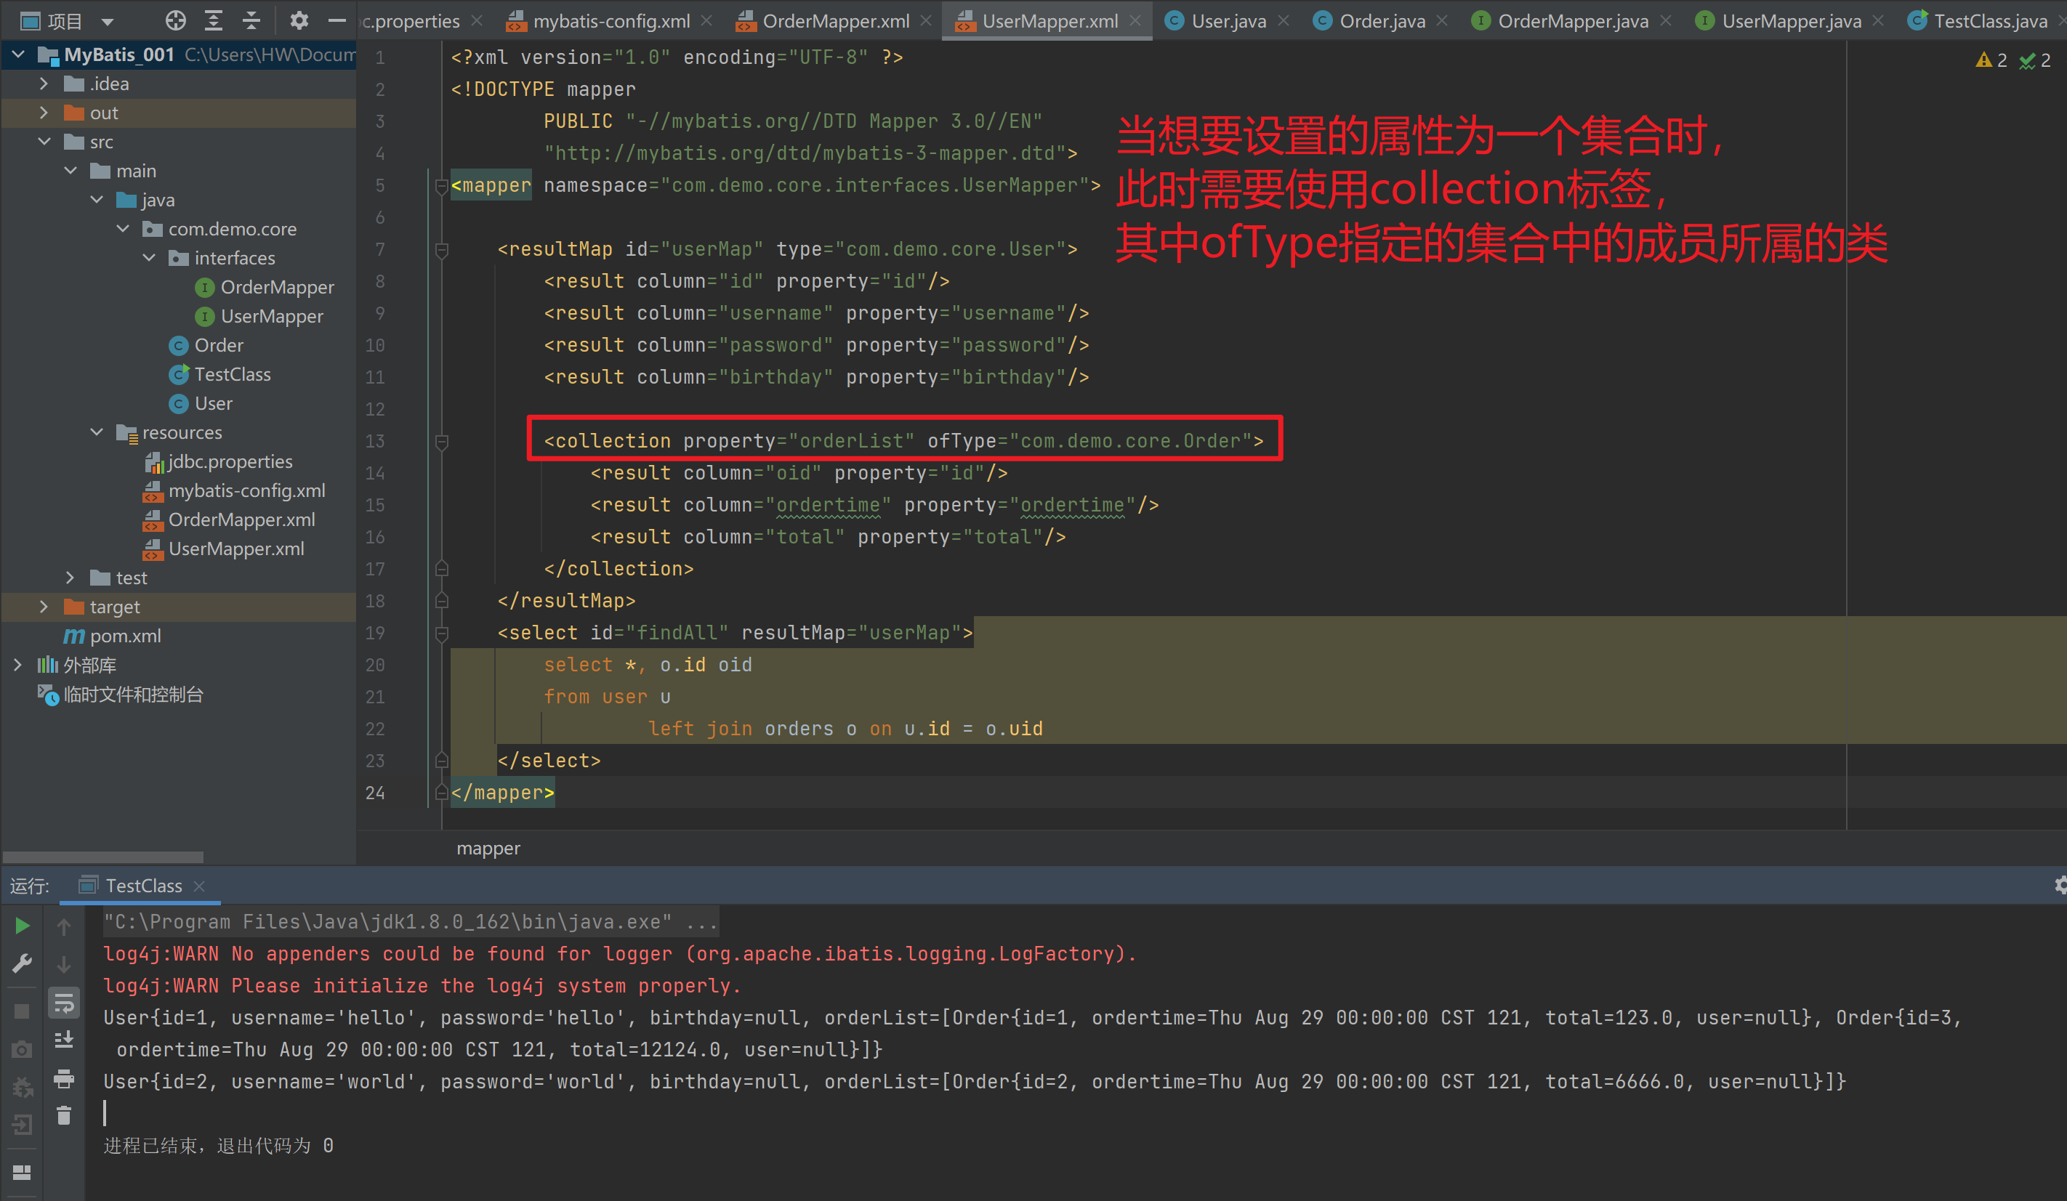Collapse the interfaces package

pyautogui.click(x=149, y=258)
